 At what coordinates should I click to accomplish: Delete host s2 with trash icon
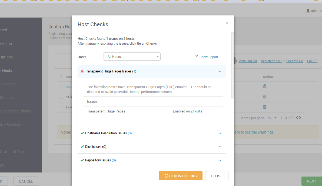tap(265, 107)
